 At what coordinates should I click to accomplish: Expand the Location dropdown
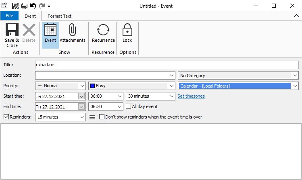(x=172, y=76)
